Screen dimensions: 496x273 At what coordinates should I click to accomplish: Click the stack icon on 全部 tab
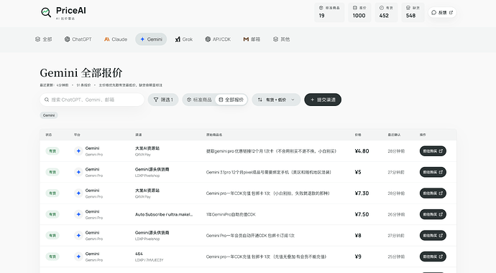[x=37, y=39]
